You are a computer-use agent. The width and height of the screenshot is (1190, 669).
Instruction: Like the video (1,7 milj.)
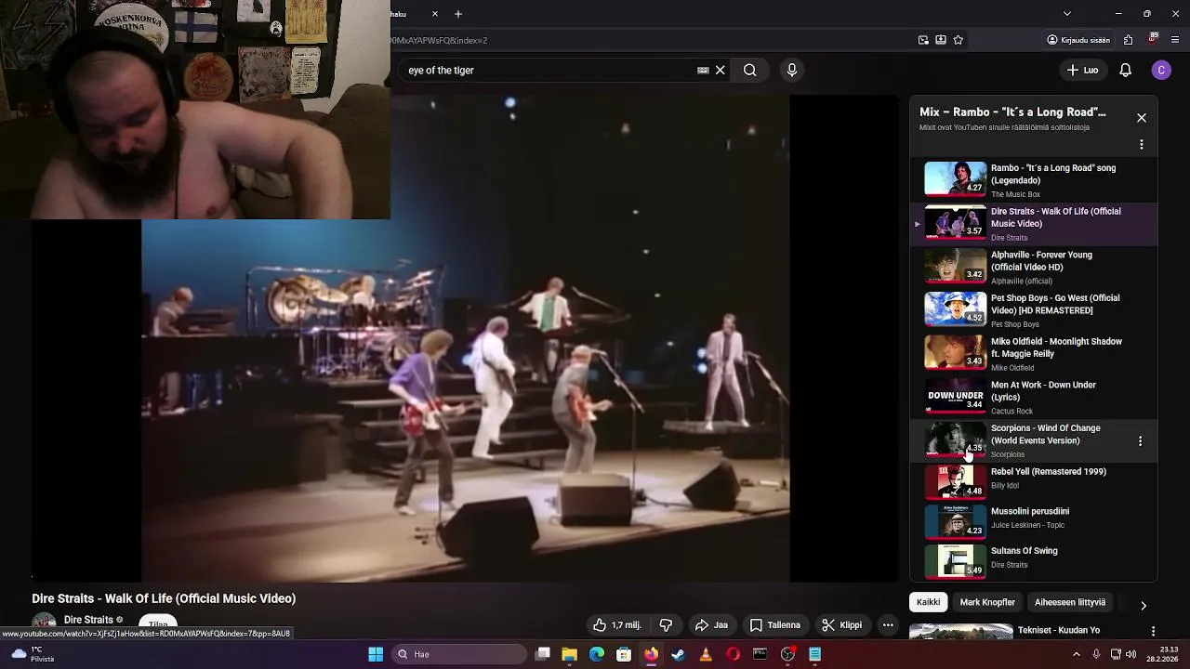tap(617, 625)
